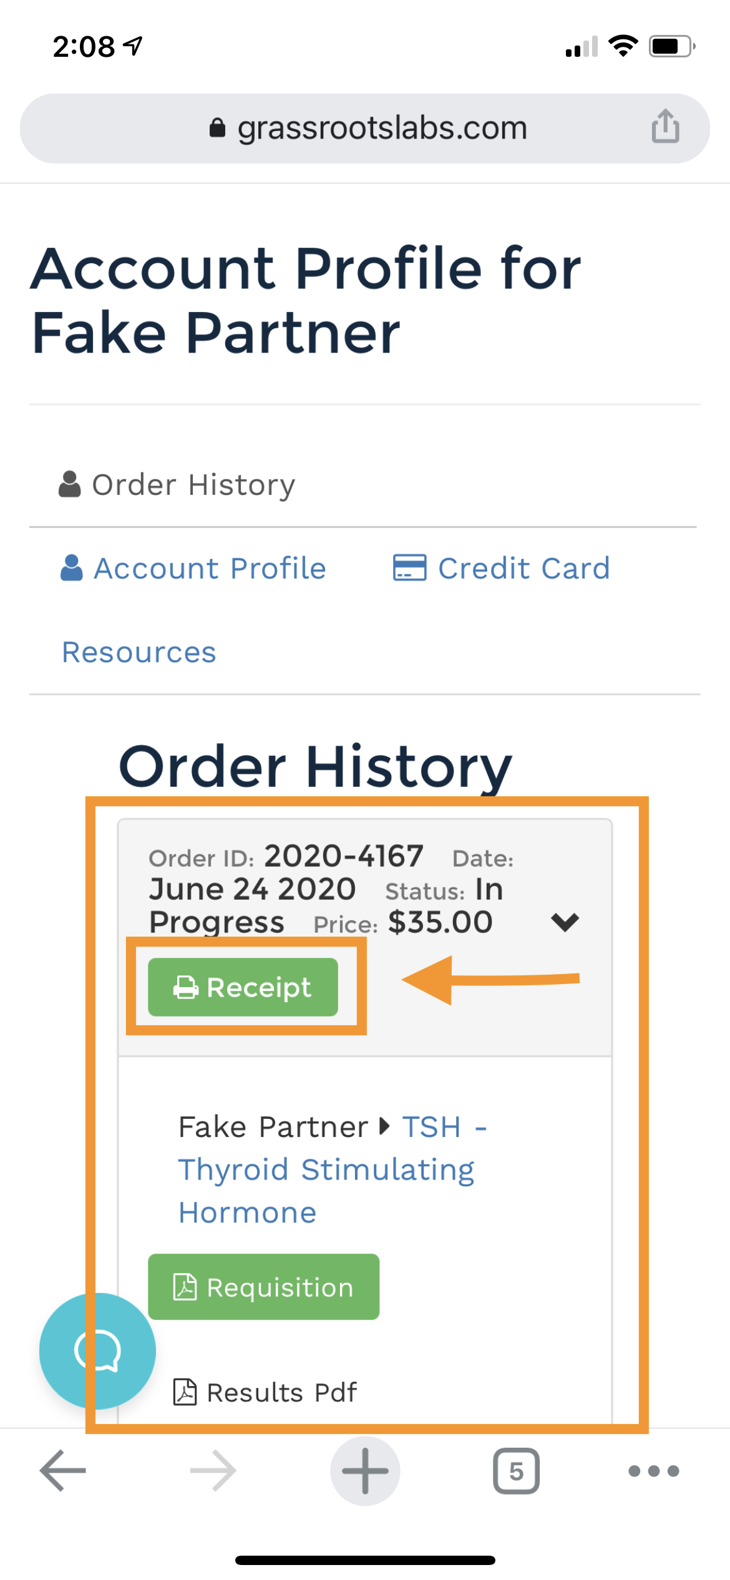Go back with the browser back arrow
730x1580 pixels.
pos(62,1471)
